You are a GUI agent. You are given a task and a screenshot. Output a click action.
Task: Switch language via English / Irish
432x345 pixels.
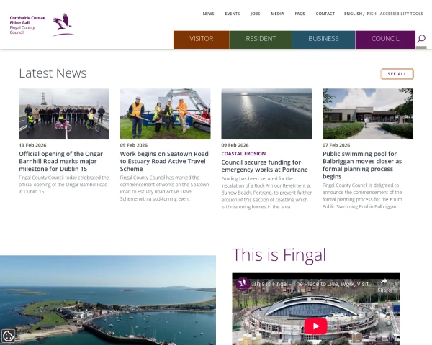click(x=360, y=14)
